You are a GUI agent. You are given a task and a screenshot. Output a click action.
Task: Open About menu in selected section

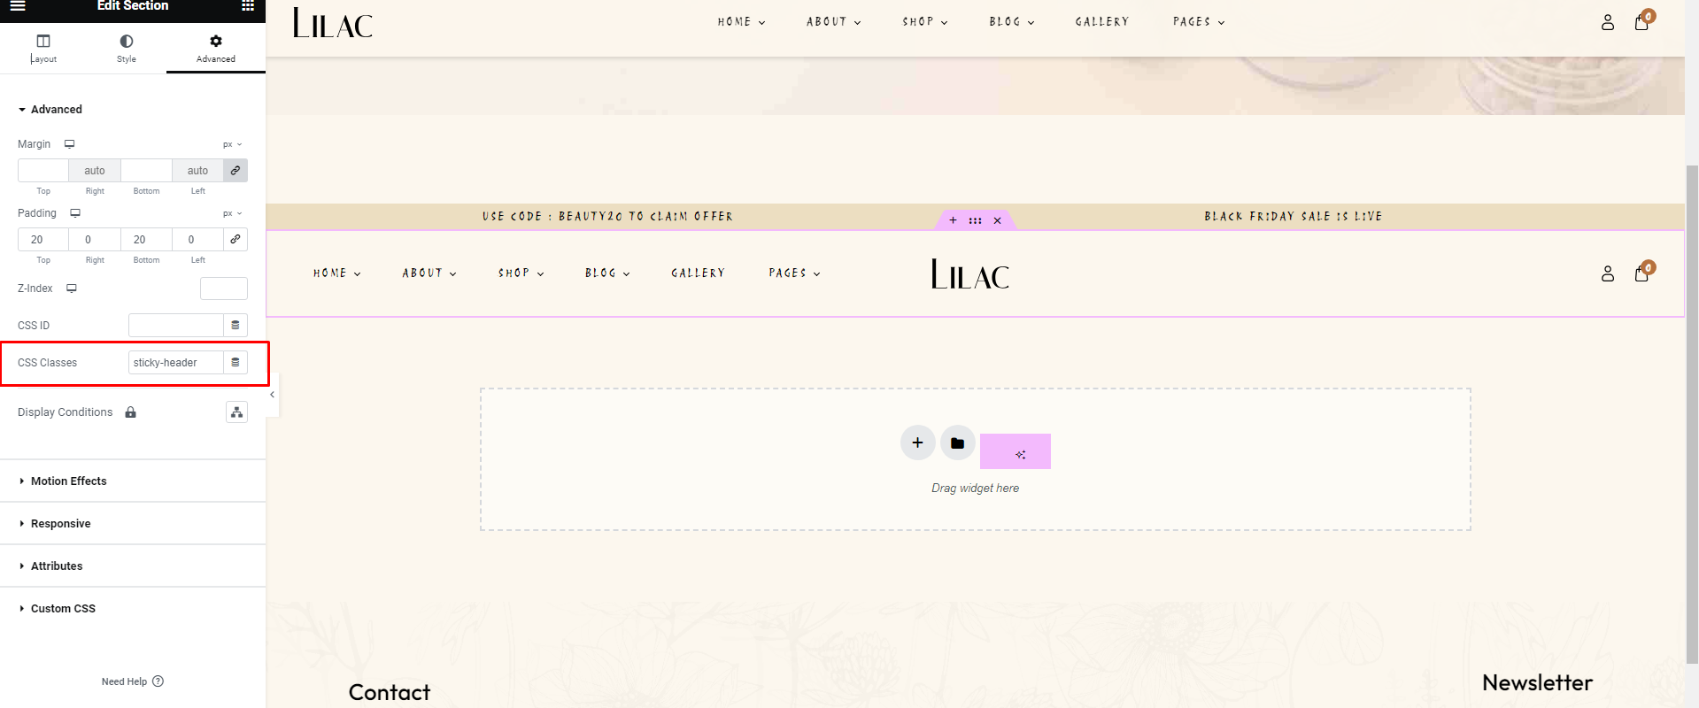click(x=429, y=273)
